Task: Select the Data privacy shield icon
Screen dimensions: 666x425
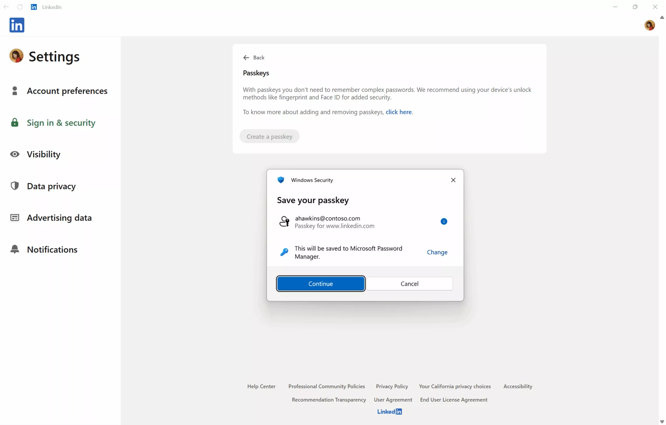Action: 14,186
